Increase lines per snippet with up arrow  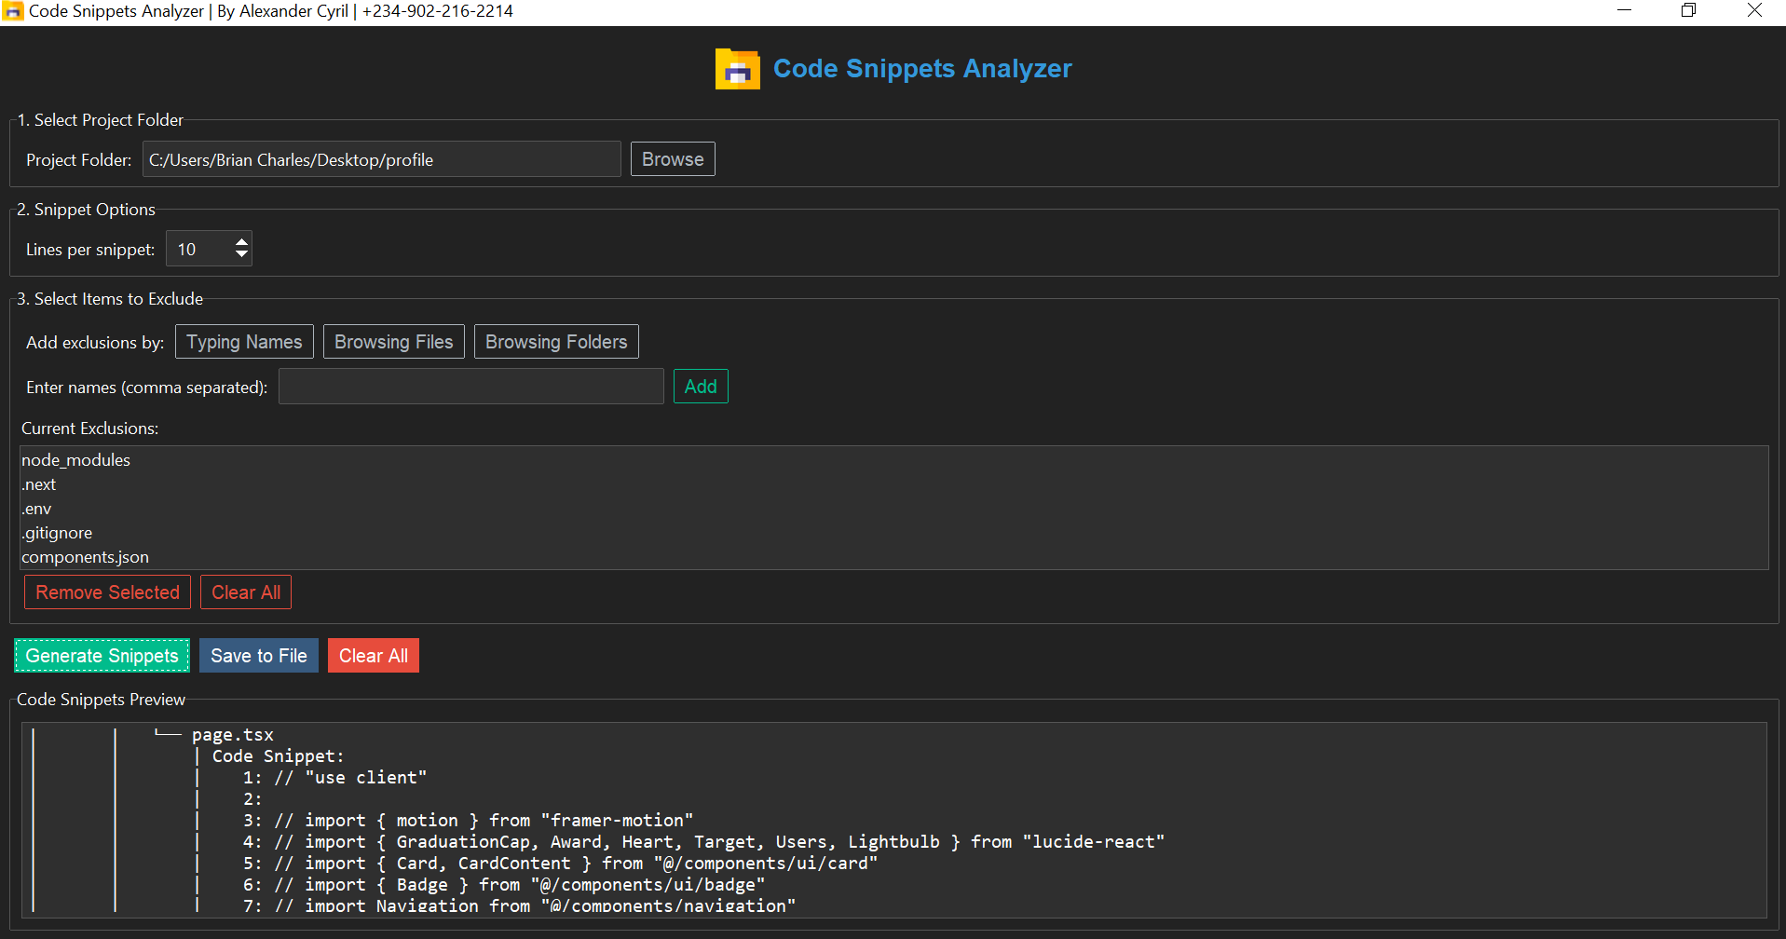coord(241,241)
